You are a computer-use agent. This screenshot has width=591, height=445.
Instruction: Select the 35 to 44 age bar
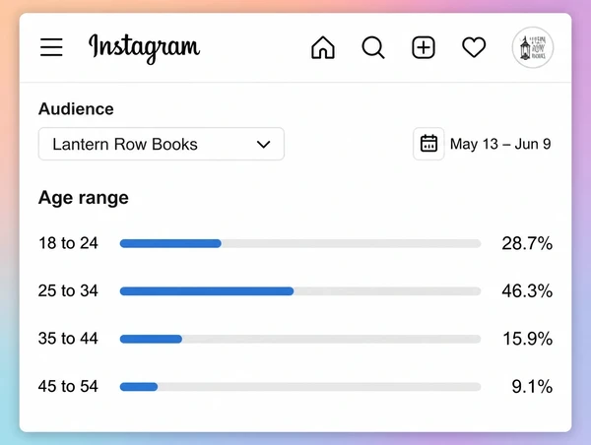300,339
